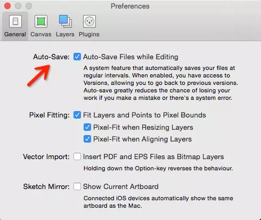Click the Pixel-Fit when Aligning Layers label
This screenshot has width=261, height=220.
[142, 139]
